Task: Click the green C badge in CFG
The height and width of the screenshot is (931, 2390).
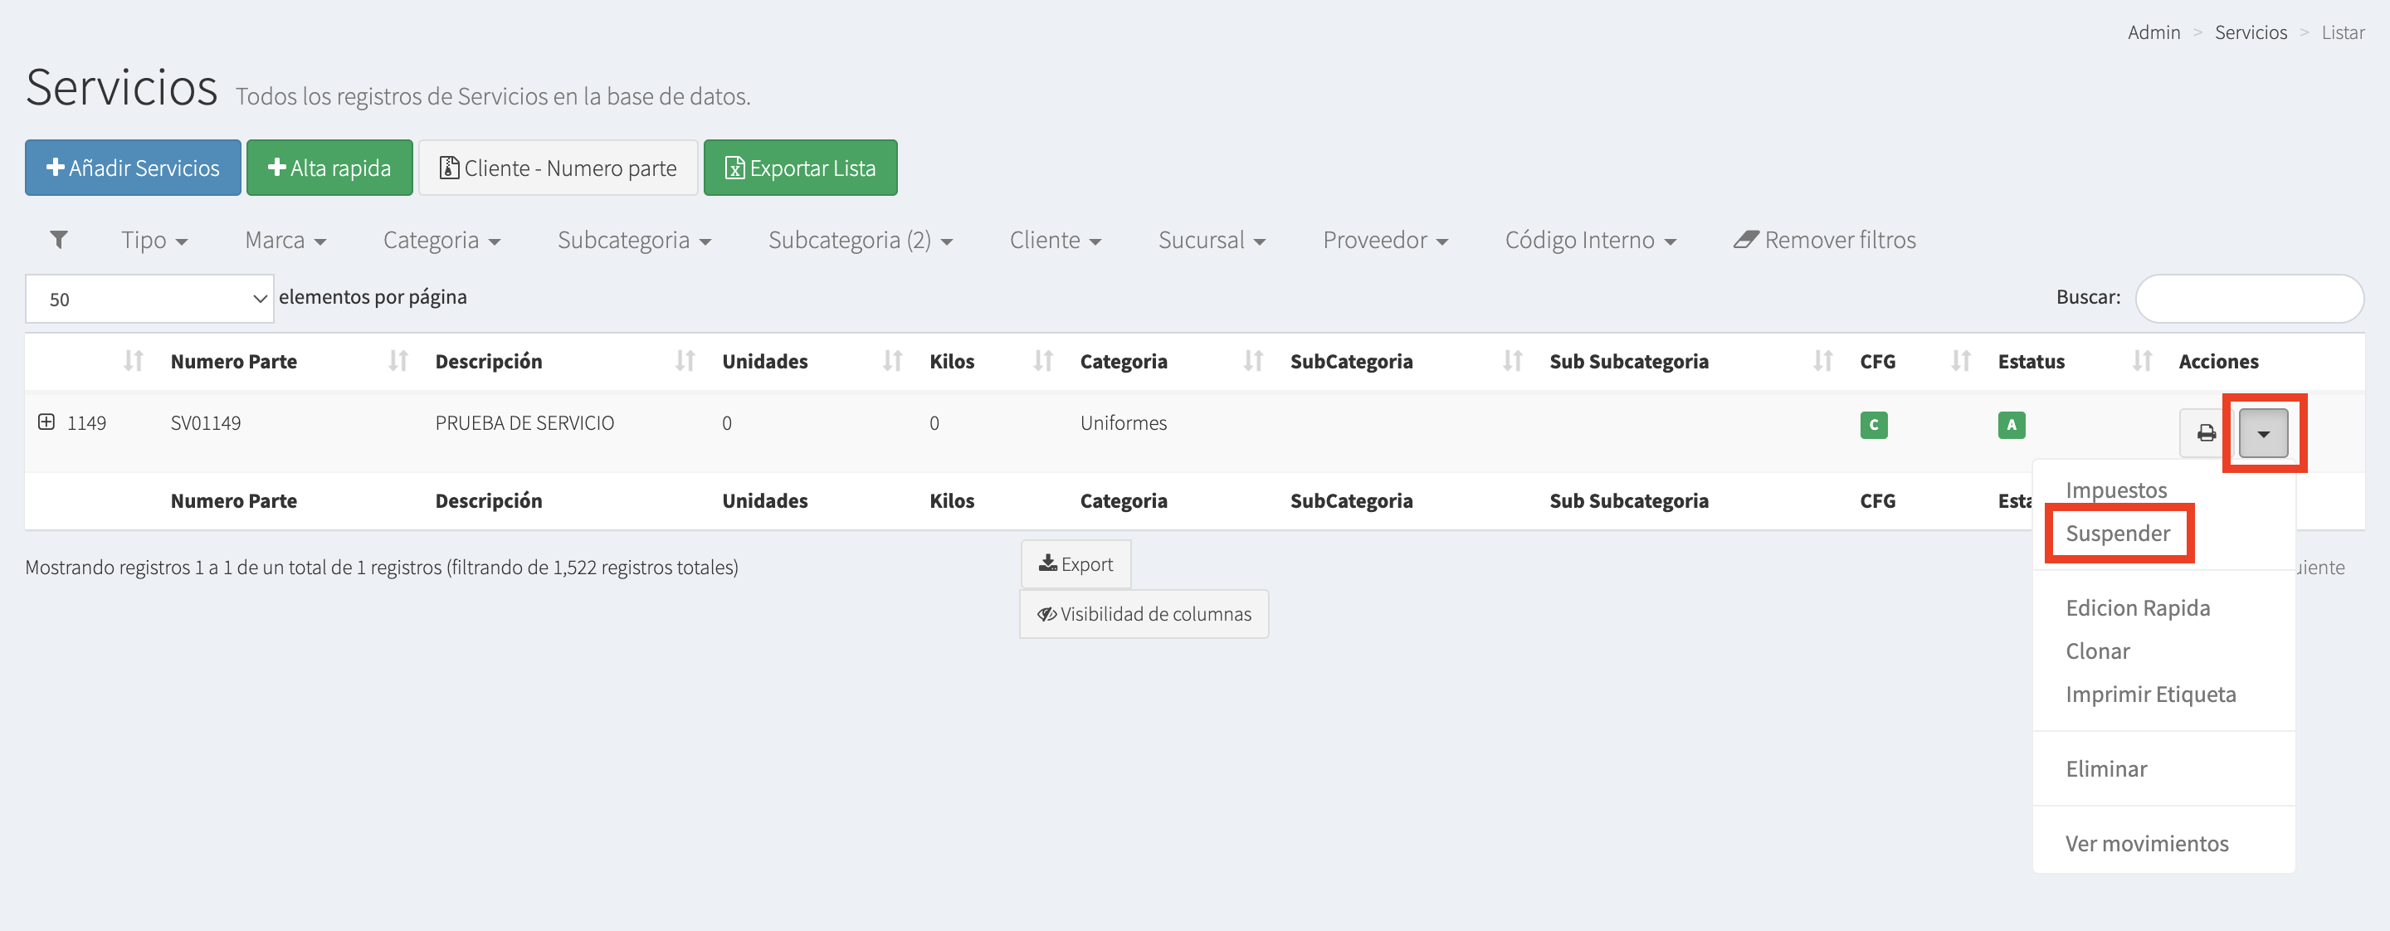Action: (x=1873, y=425)
